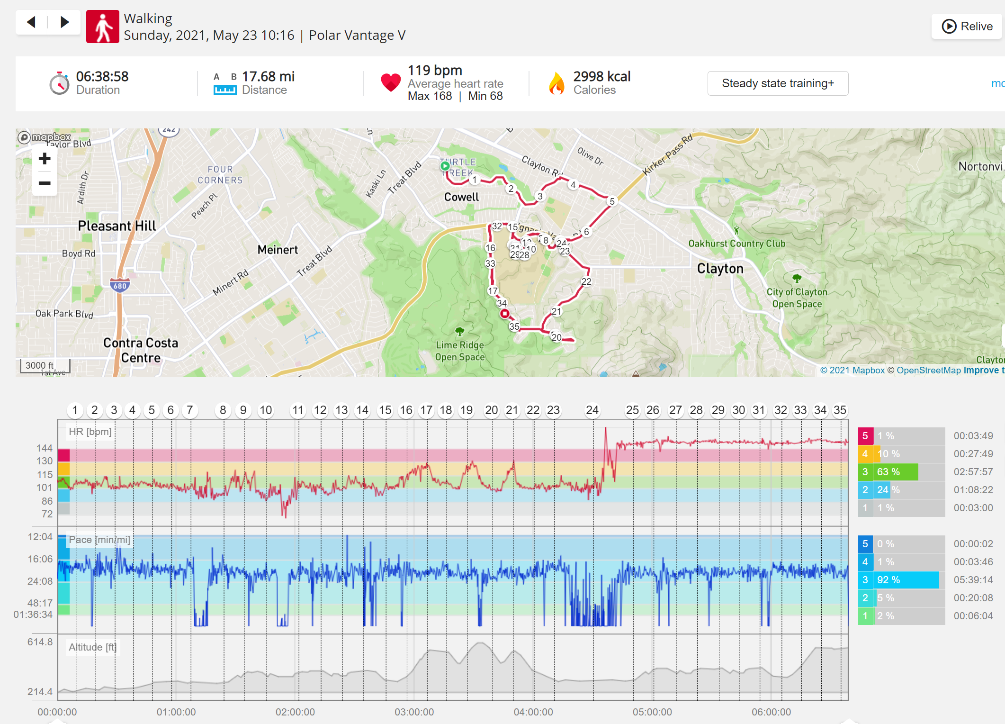The image size is (1005, 724).
Task: Click the Mapbox logo on the map
Action: coord(45,137)
